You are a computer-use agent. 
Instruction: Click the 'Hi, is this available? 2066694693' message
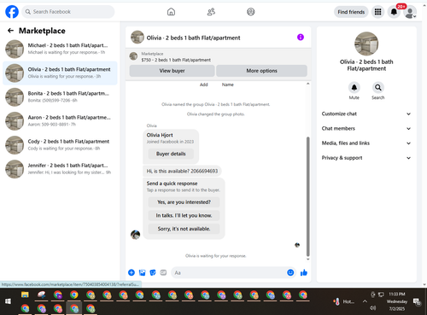point(182,171)
